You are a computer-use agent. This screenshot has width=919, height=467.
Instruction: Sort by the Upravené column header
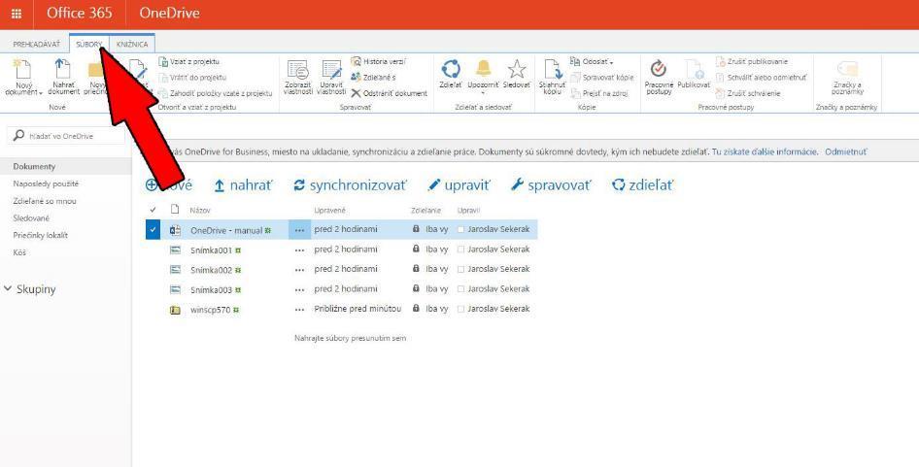[x=329, y=210]
